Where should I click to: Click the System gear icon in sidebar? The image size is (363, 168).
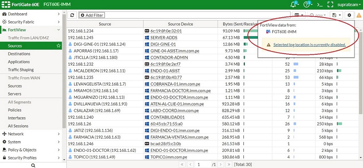tap(4, 142)
